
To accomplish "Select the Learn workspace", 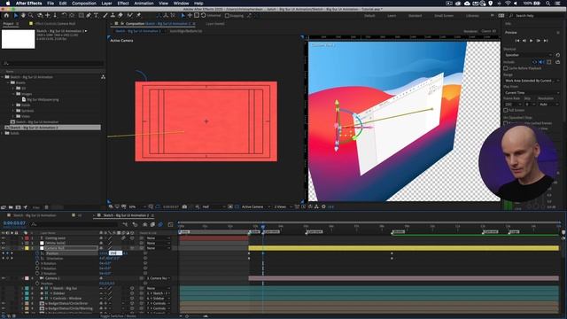I will click(392, 16).
